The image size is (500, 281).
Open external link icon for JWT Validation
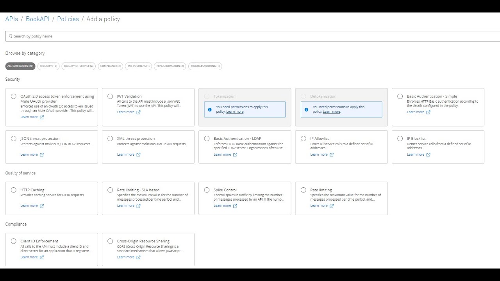pos(138,112)
